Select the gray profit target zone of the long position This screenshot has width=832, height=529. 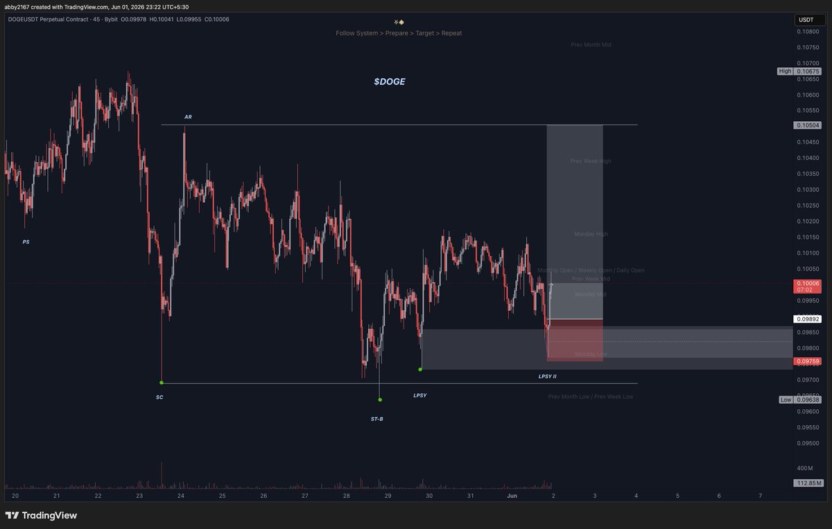click(575, 222)
